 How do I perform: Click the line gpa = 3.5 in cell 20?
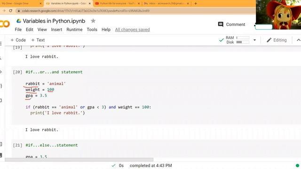36,95
